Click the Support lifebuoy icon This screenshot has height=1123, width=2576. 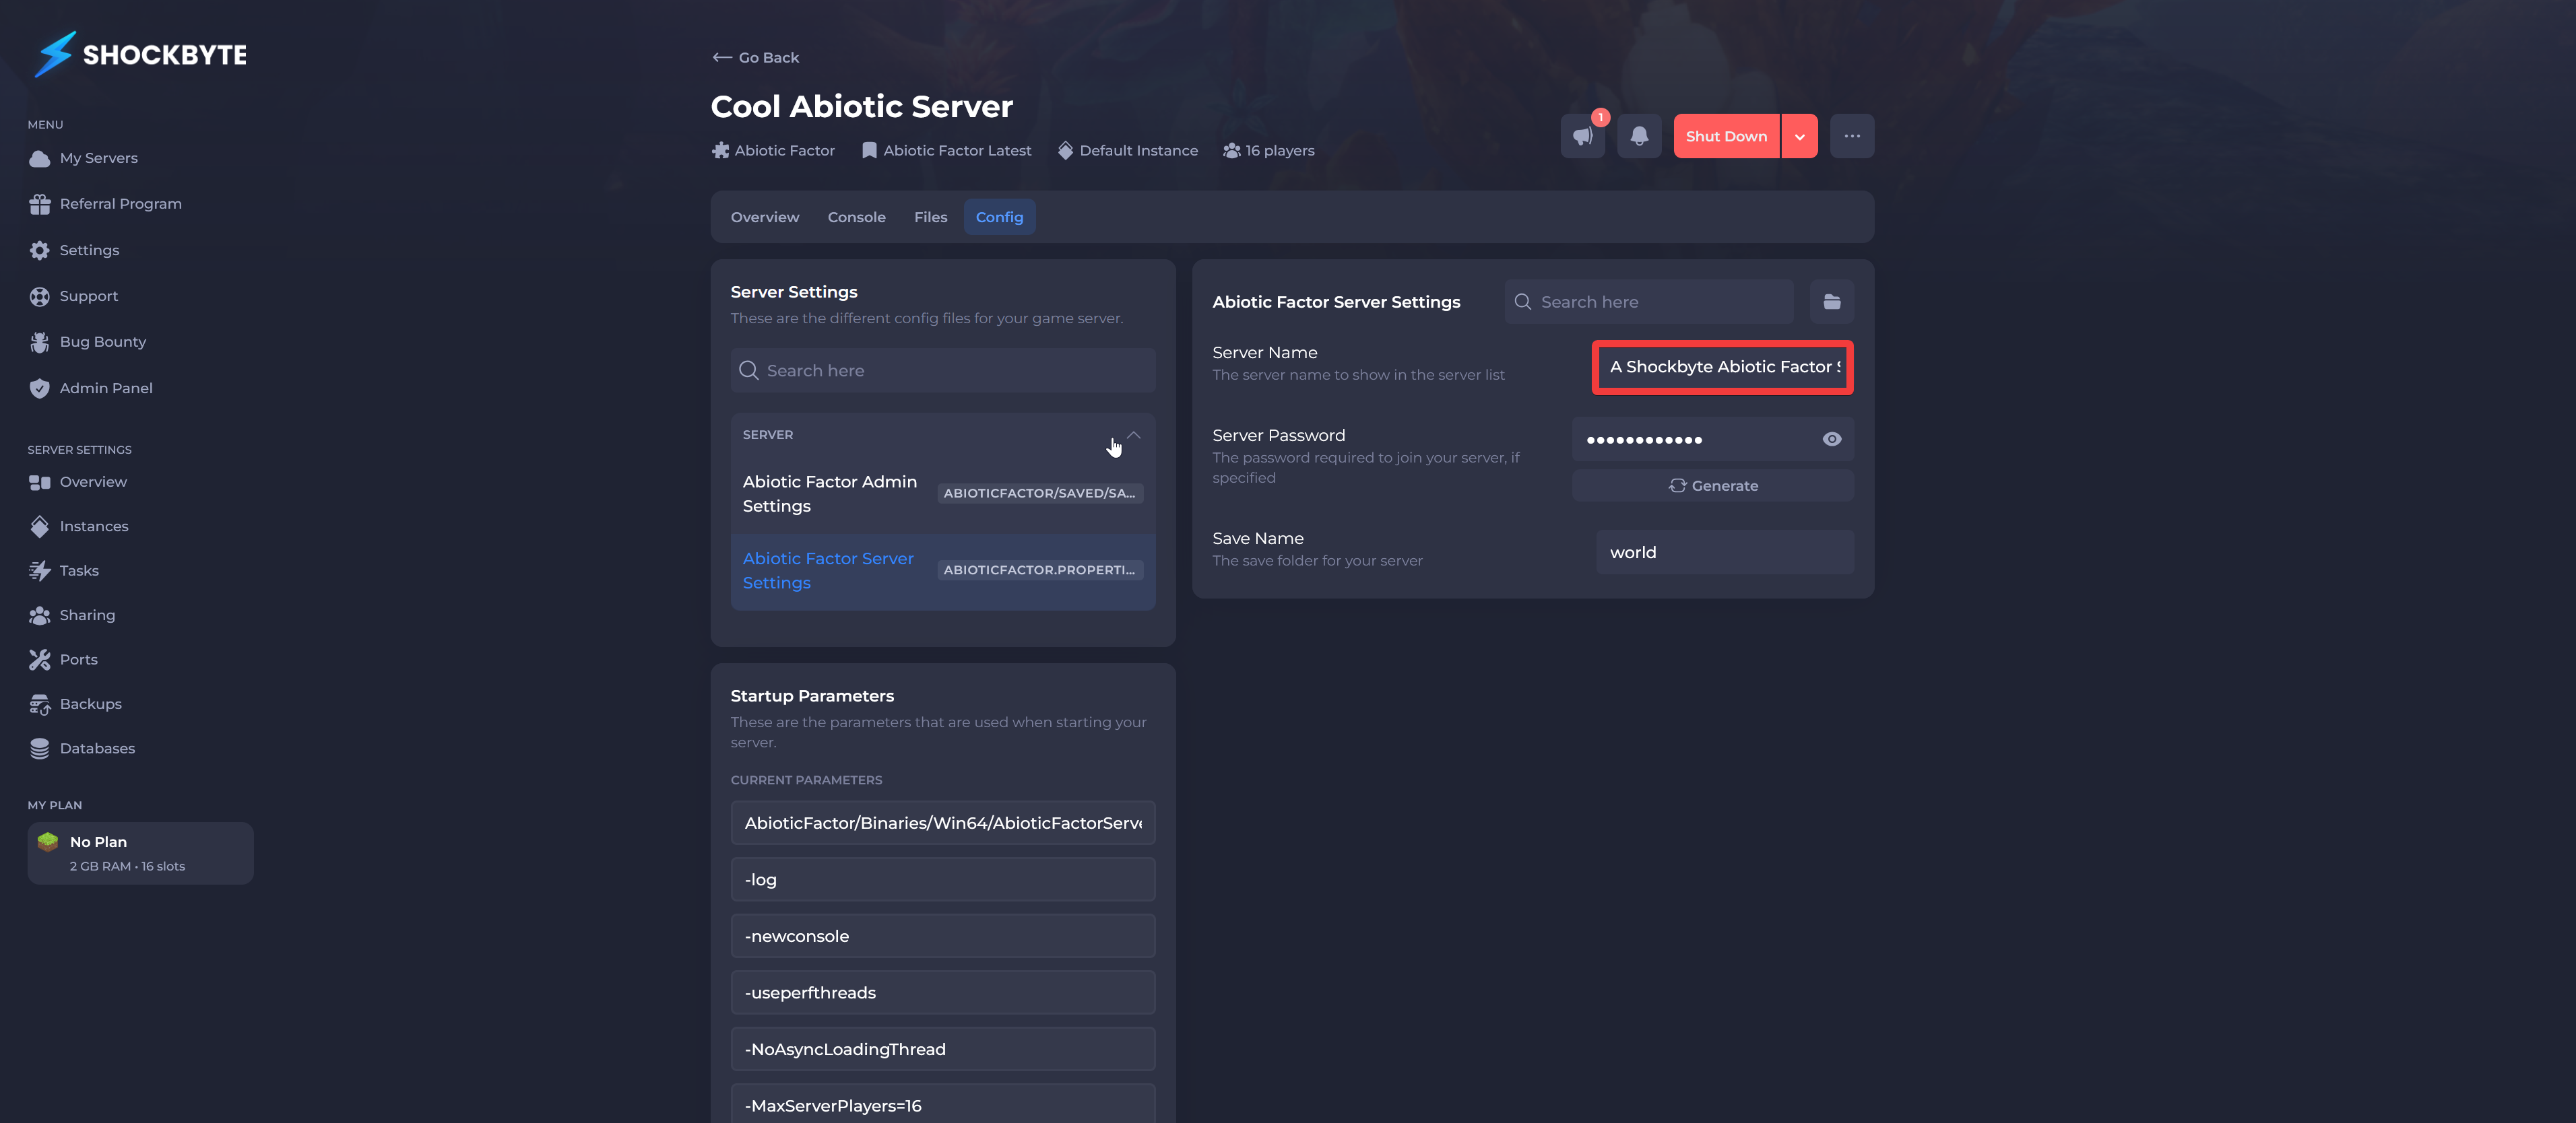click(39, 296)
